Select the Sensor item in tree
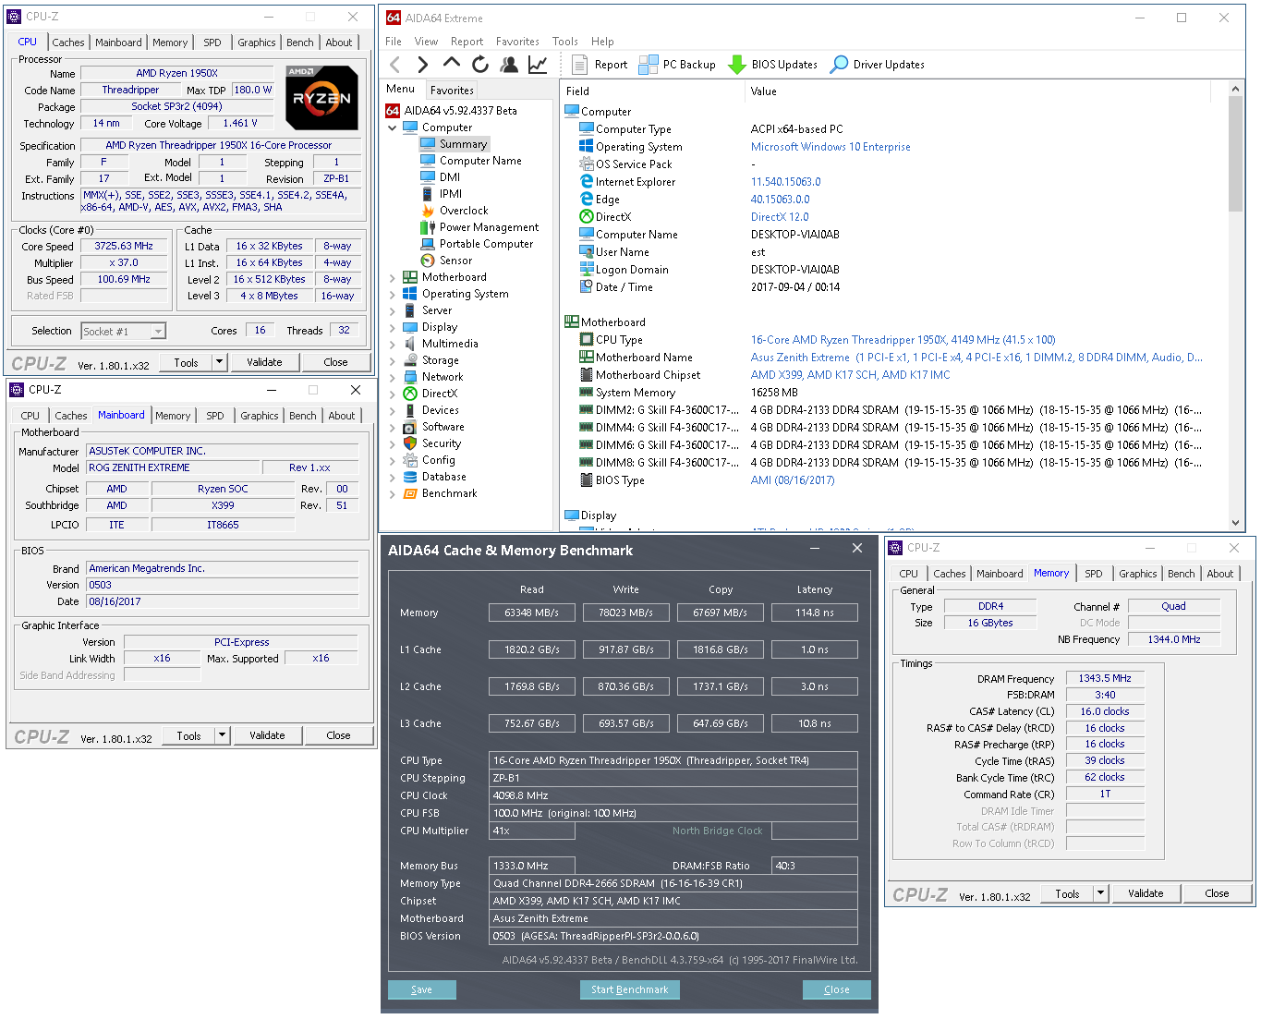1261x1019 pixels. pos(446,261)
